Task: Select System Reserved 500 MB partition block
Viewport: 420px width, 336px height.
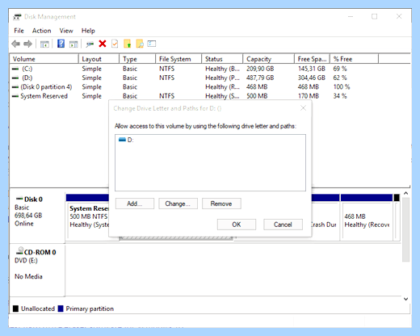Action: point(88,216)
